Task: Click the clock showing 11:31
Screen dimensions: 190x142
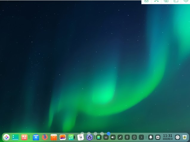Action: [x=168, y=137]
